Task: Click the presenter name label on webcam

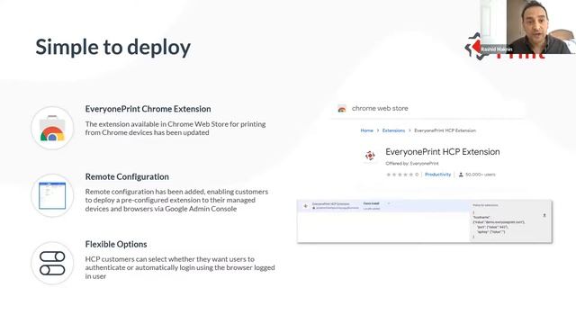Action: (496, 49)
